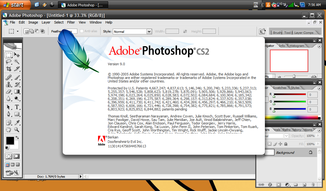Select the Magic Wand tool
The image size is (326, 191).
(x=17, y=62)
